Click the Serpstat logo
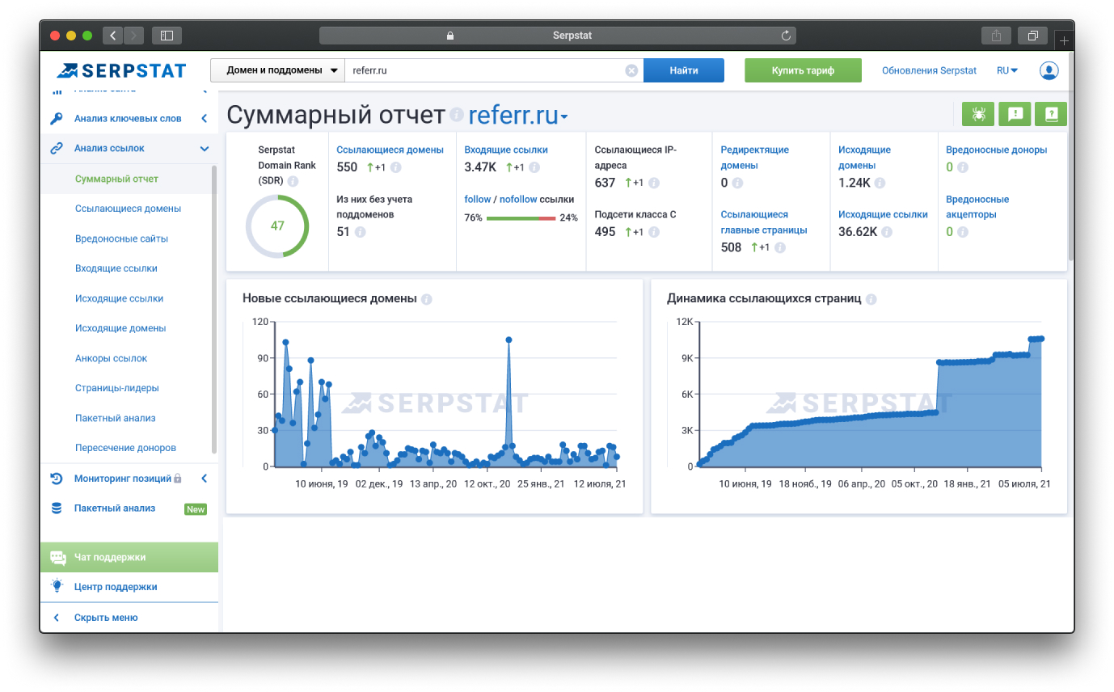The width and height of the screenshot is (1114, 692). coord(121,70)
